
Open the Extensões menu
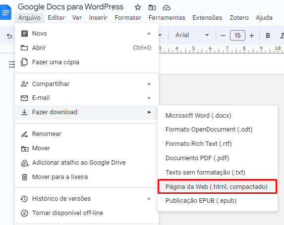207,18
